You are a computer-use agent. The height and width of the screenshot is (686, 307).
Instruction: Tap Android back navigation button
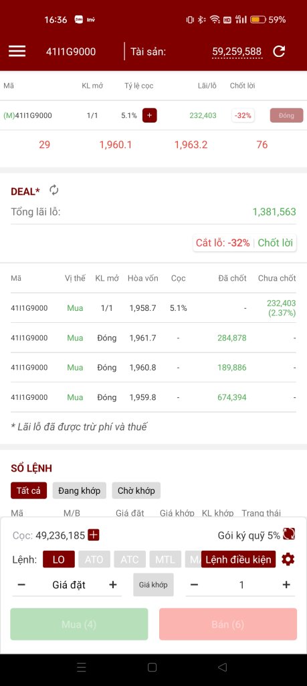222,667
